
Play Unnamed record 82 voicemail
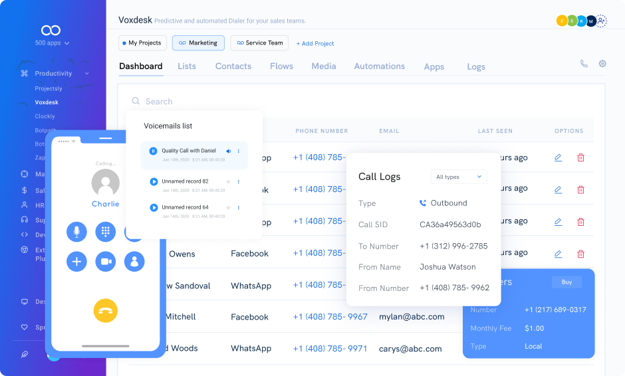[x=154, y=181]
